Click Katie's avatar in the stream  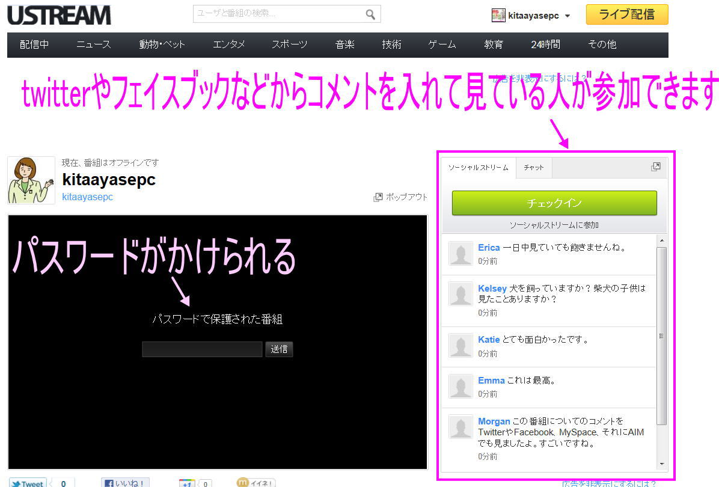(x=460, y=345)
